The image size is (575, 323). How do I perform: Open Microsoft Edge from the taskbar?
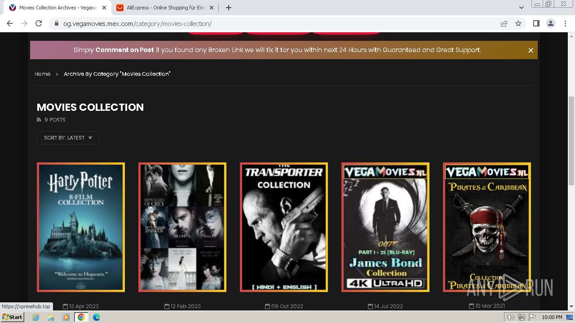(x=97, y=317)
